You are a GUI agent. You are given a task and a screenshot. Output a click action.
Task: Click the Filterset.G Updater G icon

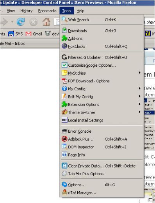click(x=64, y=57)
